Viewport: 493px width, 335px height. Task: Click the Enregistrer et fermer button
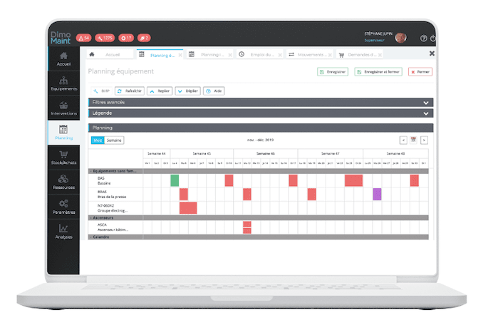pyautogui.click(x=378, y=72)
